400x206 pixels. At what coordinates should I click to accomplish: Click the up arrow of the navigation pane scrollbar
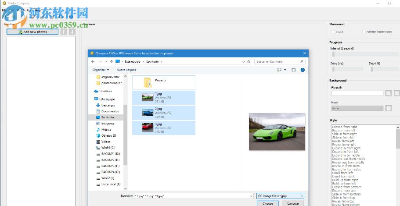click(x=125, y=76)
